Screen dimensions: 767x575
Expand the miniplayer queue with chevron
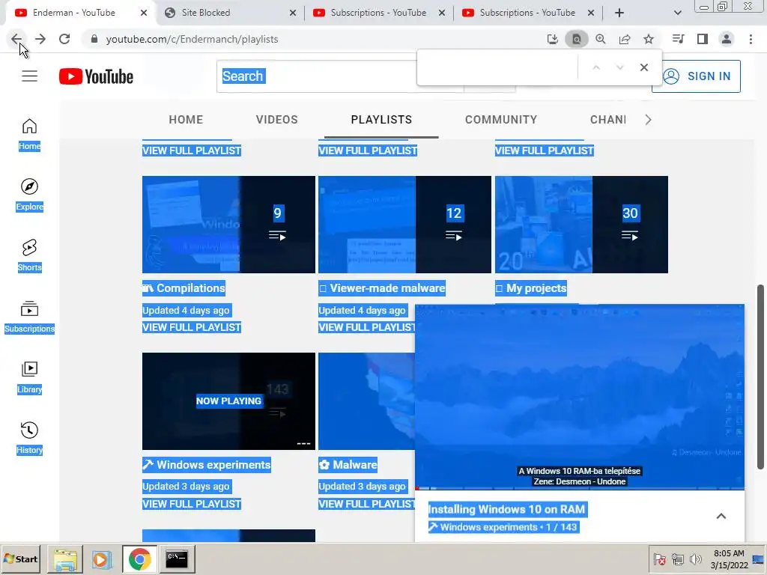[x=721, y=516]
